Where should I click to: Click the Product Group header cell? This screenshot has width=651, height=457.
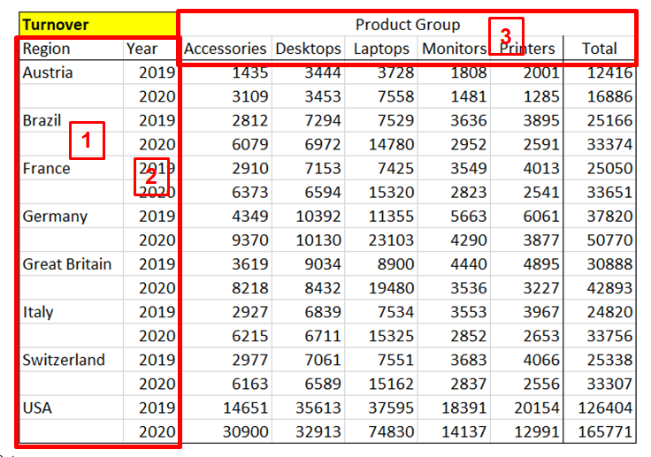point(407,25)
